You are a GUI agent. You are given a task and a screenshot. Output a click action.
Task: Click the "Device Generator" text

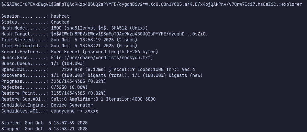point(72,105)
